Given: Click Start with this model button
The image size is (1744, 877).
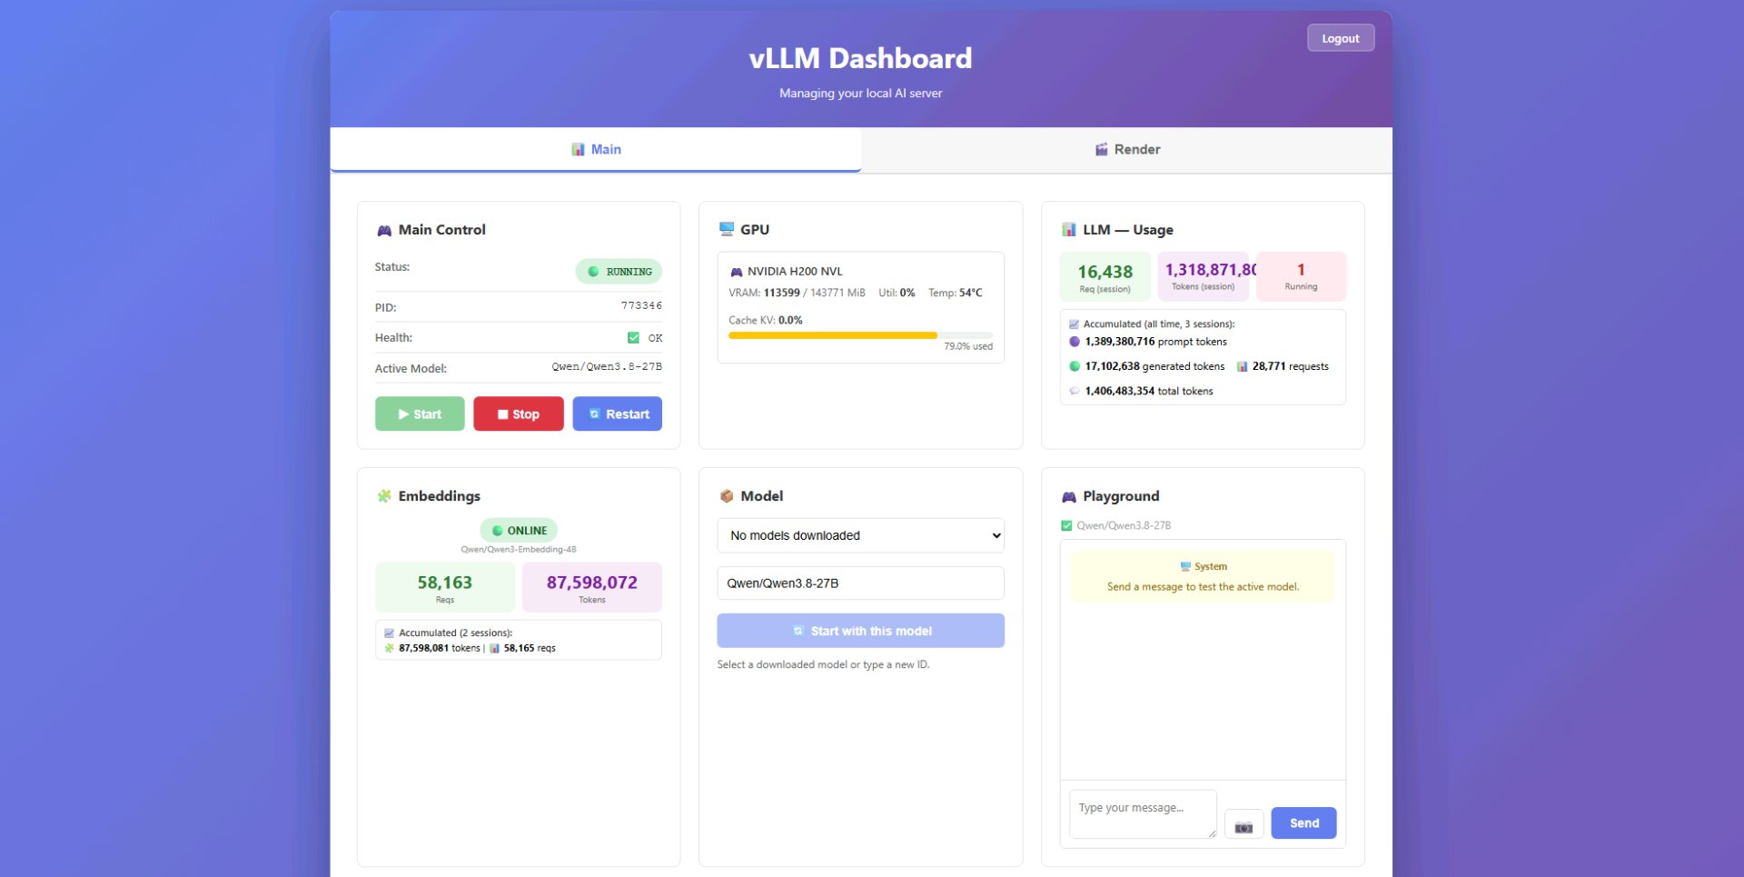Looking at the screenshot, I should tap(860, 631).
